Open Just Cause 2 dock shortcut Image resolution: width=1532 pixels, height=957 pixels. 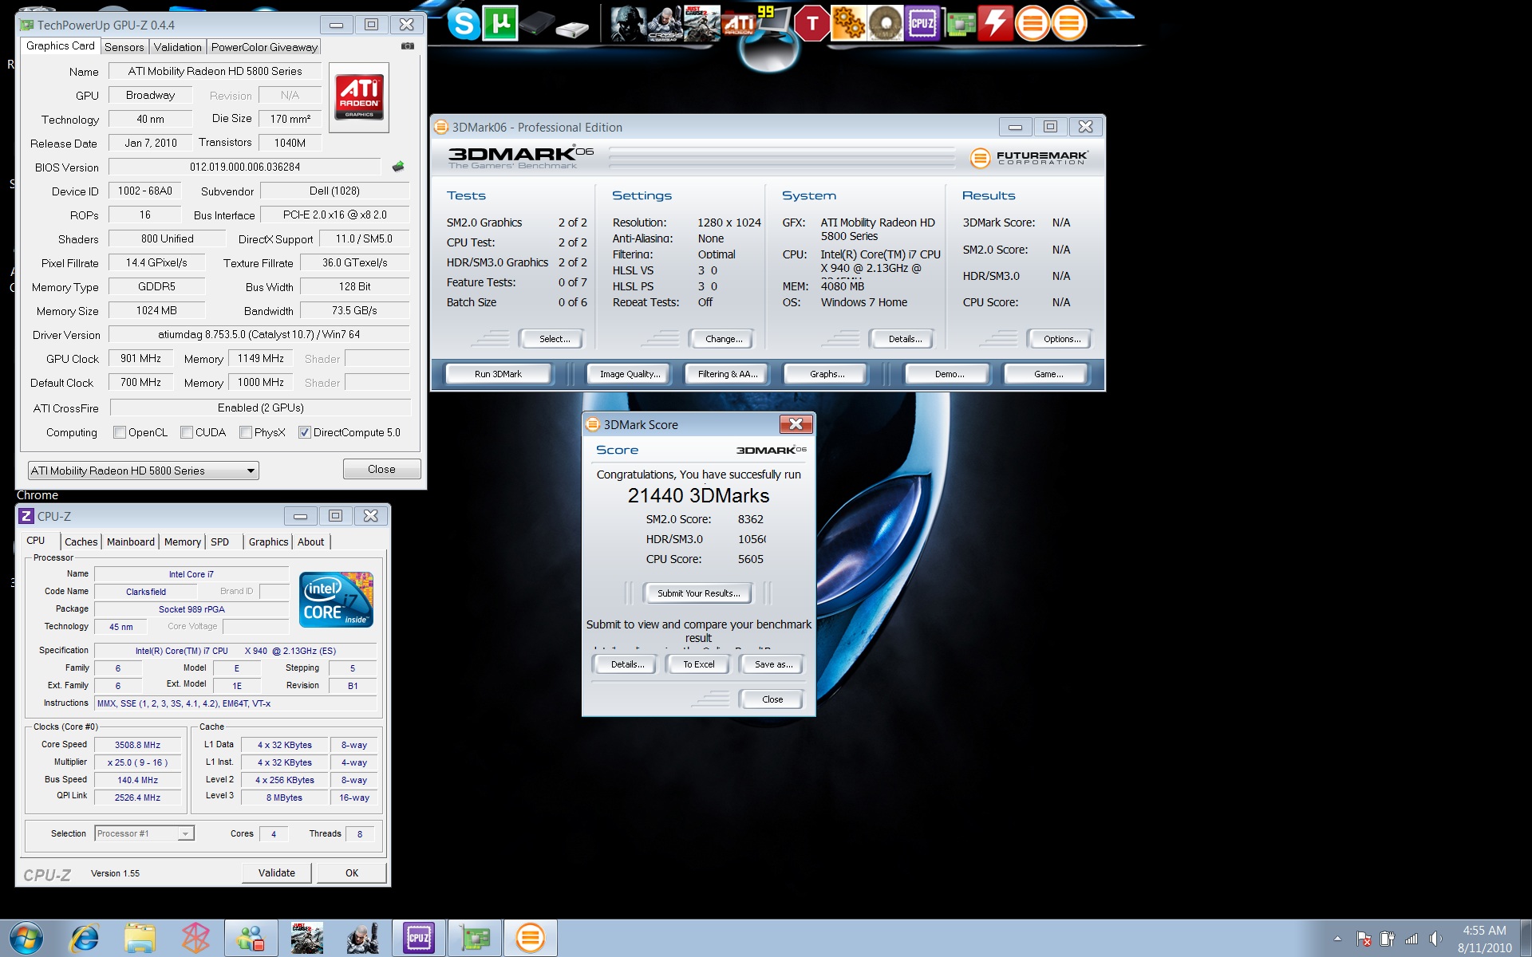coord(701,23)
